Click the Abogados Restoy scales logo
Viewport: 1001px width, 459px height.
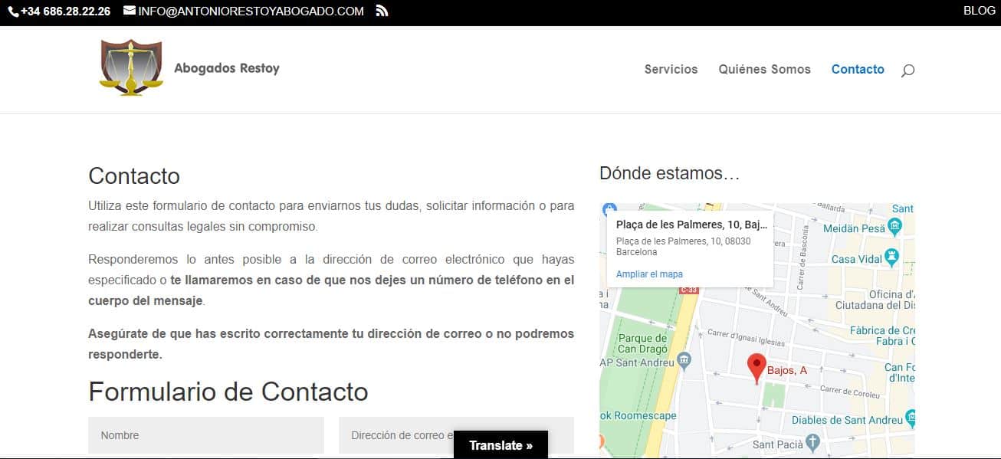point(131,67)
